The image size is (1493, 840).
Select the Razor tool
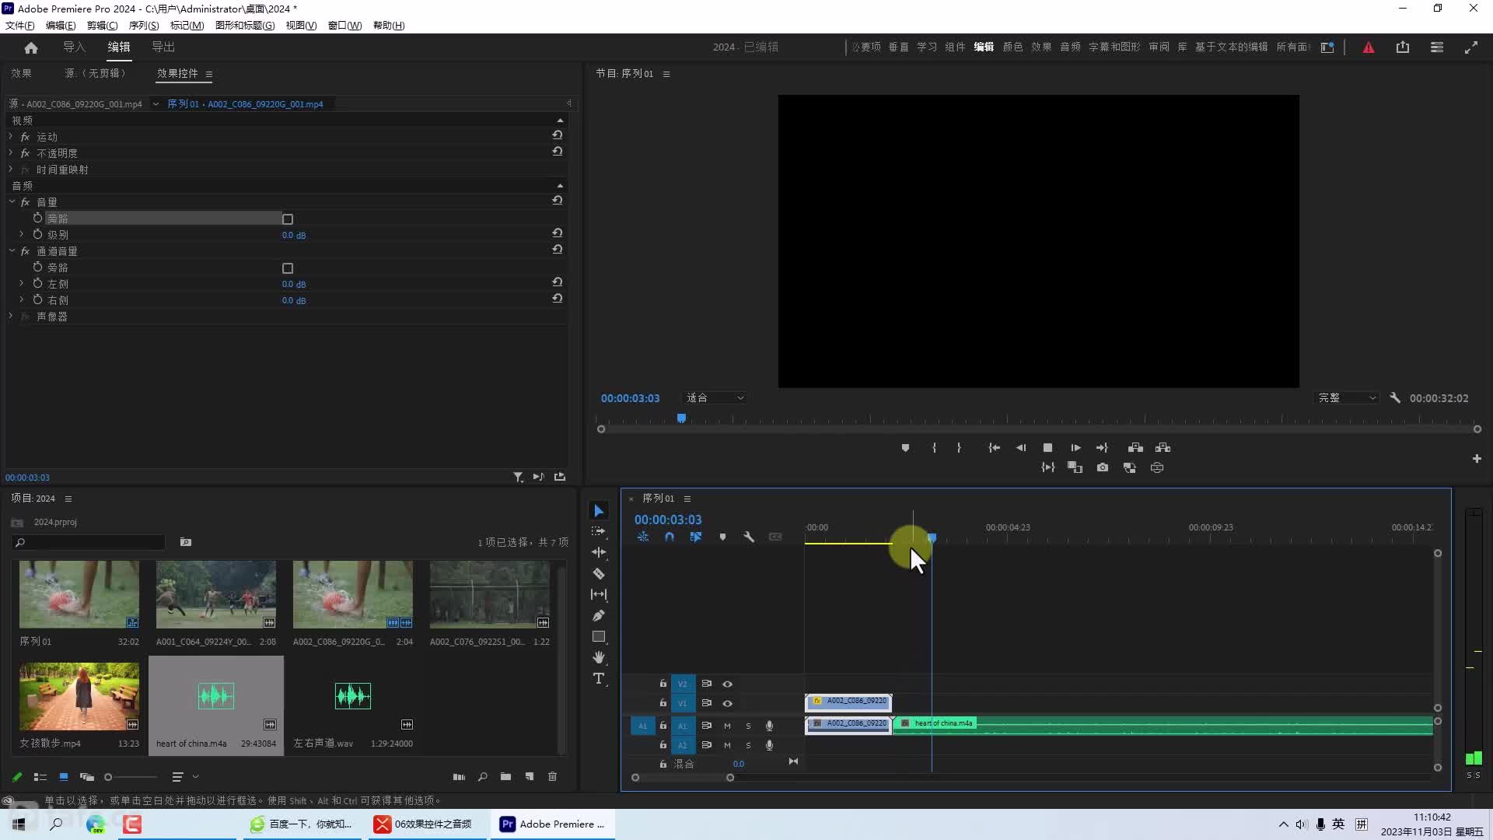click(x=599, y=573)
